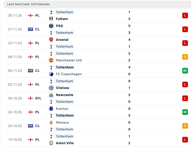Click the Fulham club crest icon
This screenshot has width=195, height=147.
51,19
